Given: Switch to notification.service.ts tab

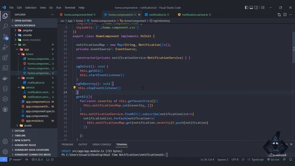Looking at the screenshot, I should click(x=195, y=14).
